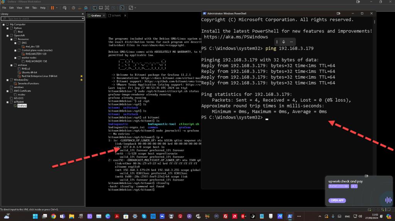Open Skype from the taskbar

pos(144,216)
